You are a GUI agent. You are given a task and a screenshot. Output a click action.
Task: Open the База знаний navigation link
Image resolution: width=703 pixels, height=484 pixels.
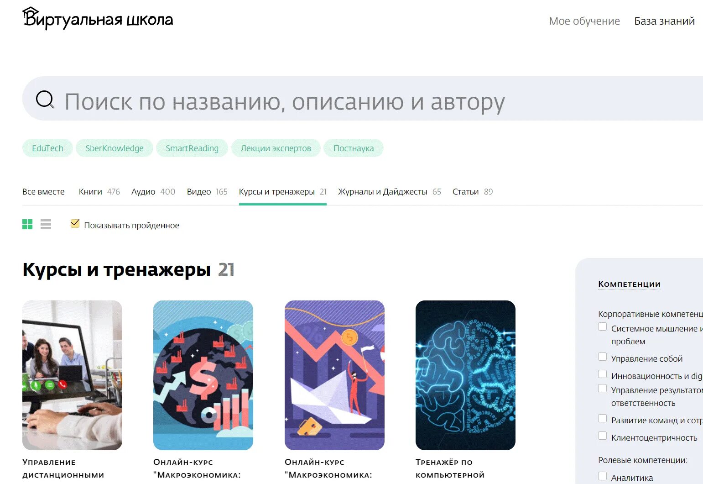point(664,21)
